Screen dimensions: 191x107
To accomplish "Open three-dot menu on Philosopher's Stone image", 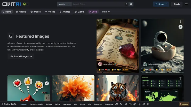I will pos(136,22).
